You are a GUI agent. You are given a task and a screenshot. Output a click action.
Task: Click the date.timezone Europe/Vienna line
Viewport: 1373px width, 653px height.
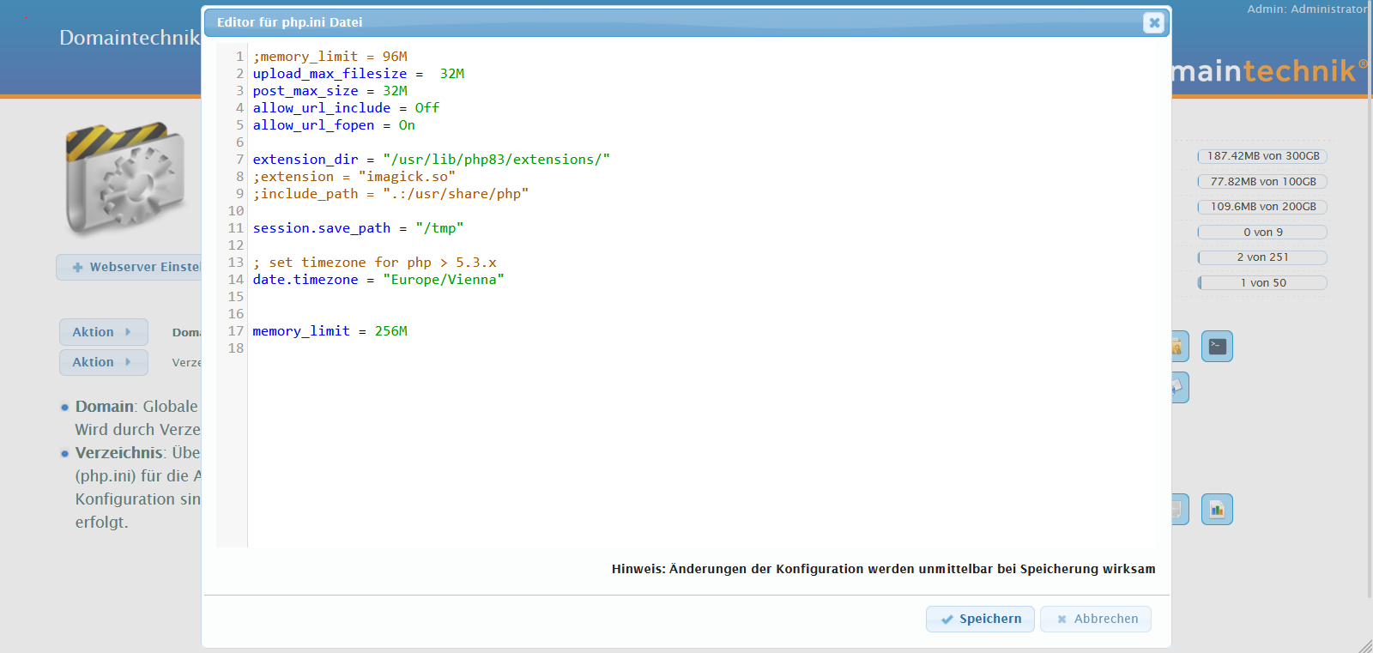coord(378,280)
